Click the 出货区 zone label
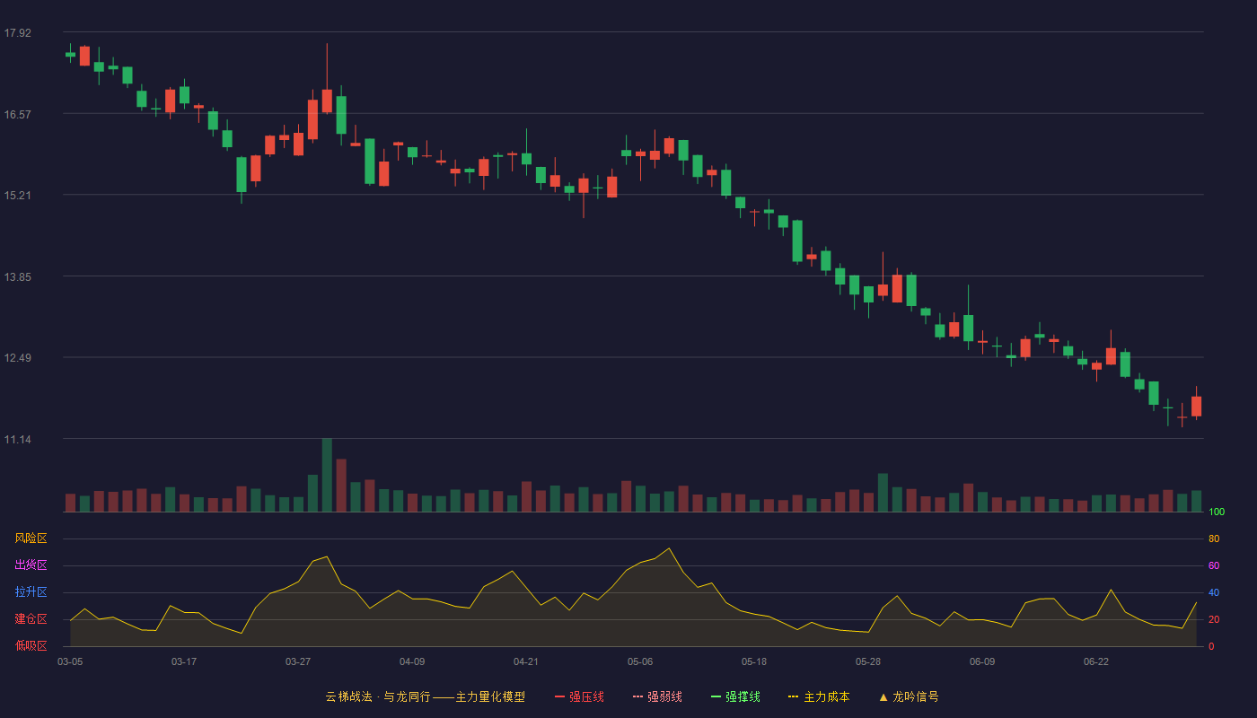This screenshot has width=1257, height=718. 31,565
